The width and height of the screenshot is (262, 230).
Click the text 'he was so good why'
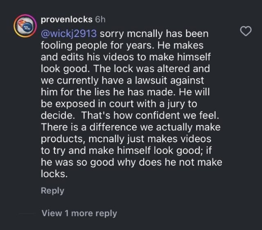(x=100, y=162)
